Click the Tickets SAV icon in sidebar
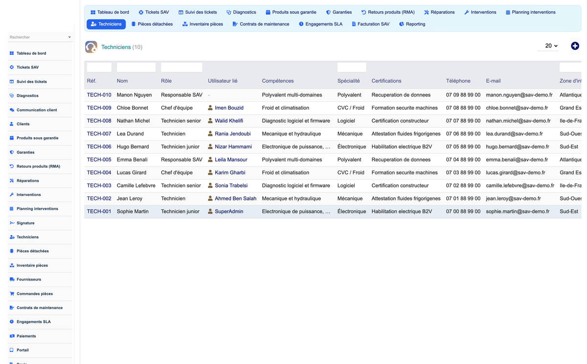This screenshot has width=587, height=364. pos(12,68)
